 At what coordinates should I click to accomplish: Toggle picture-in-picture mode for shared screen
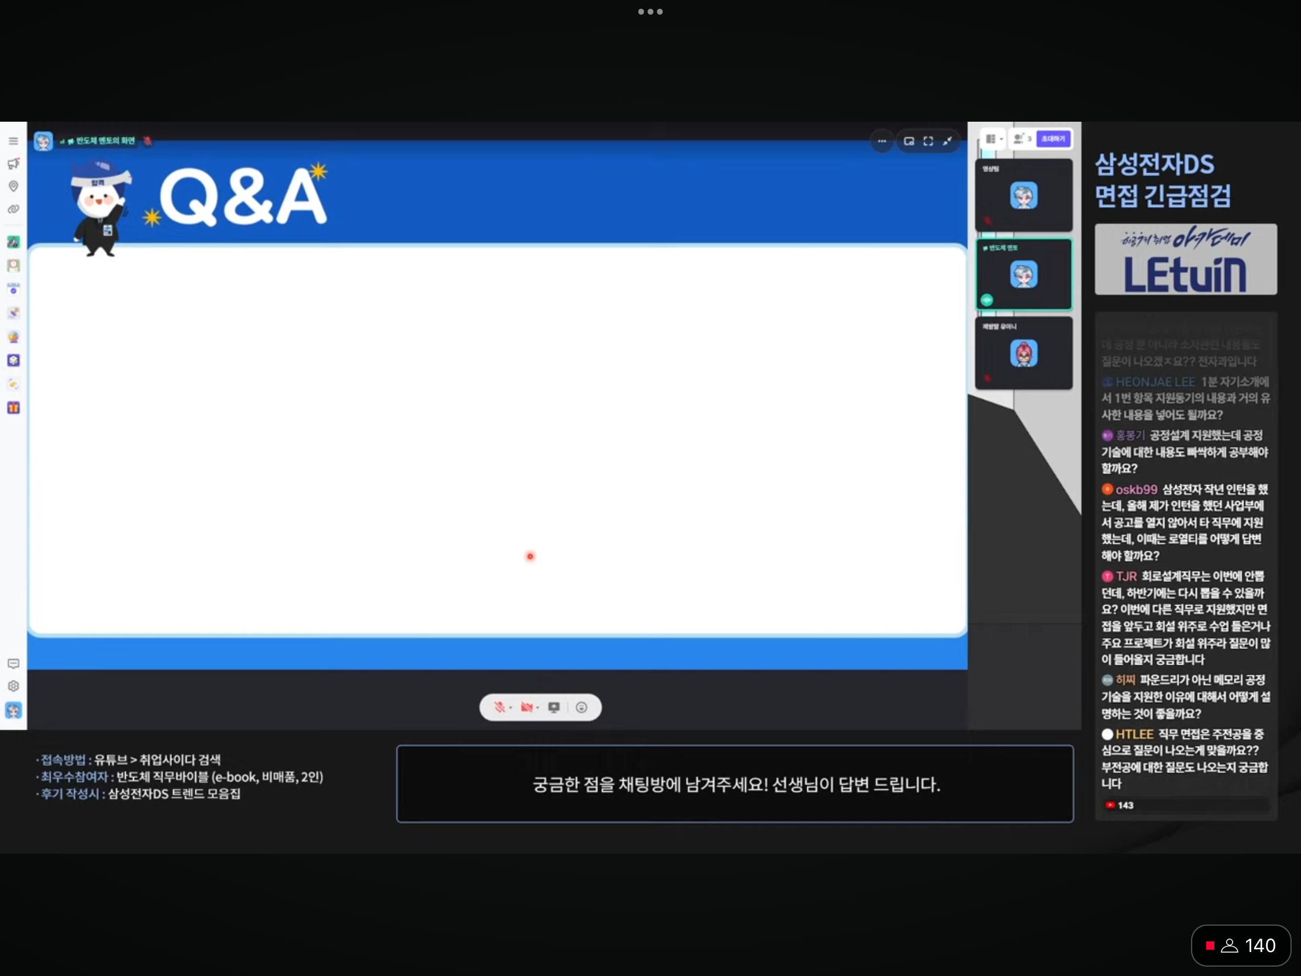click(x=908, y=141)
